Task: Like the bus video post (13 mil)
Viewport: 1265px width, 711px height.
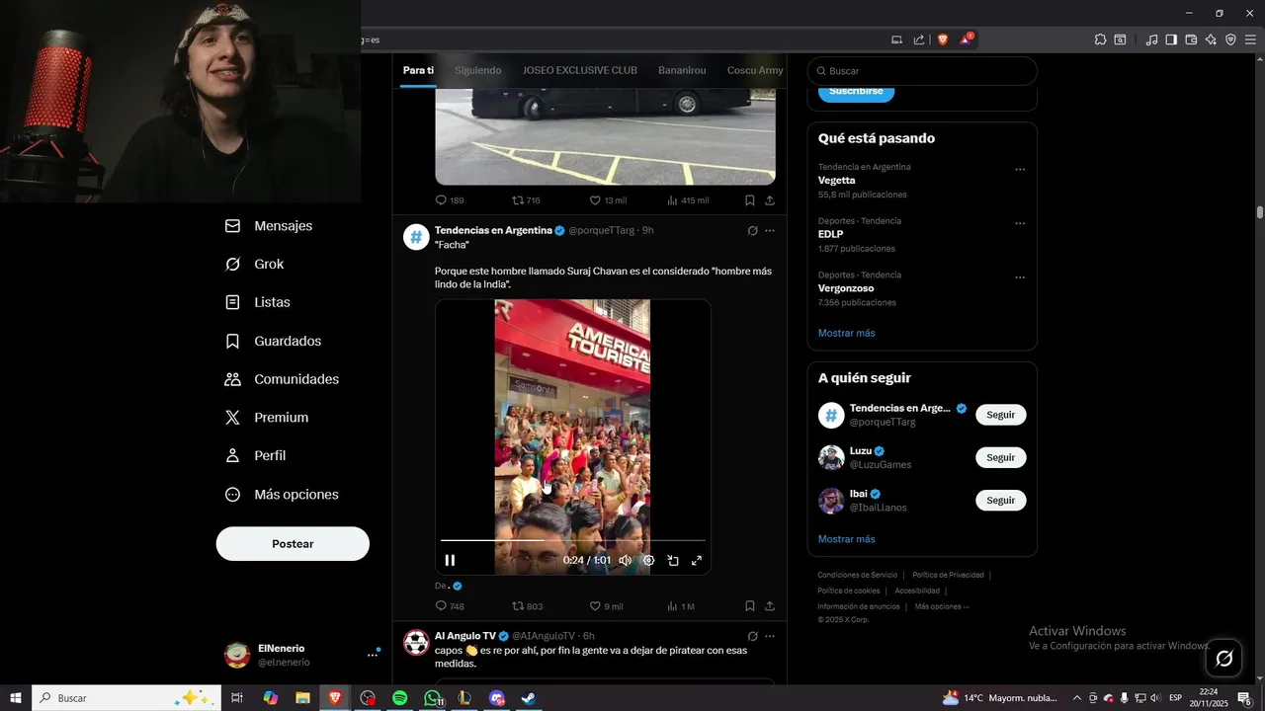Action: (x=608, y=200)
